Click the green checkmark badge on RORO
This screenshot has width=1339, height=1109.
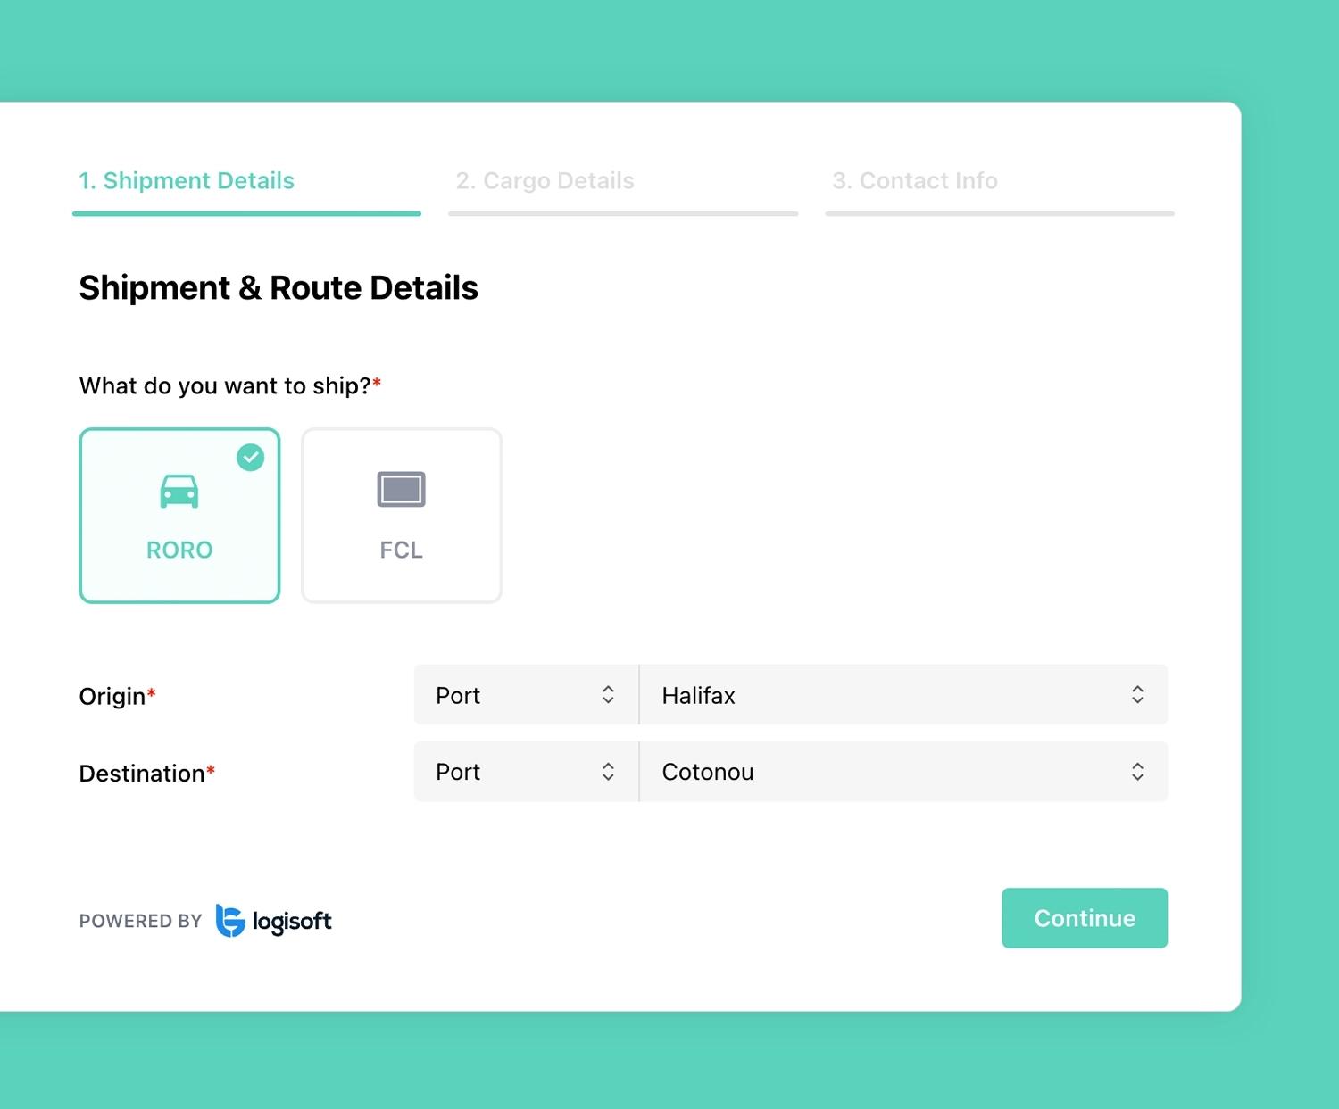(x=250, y=458)
